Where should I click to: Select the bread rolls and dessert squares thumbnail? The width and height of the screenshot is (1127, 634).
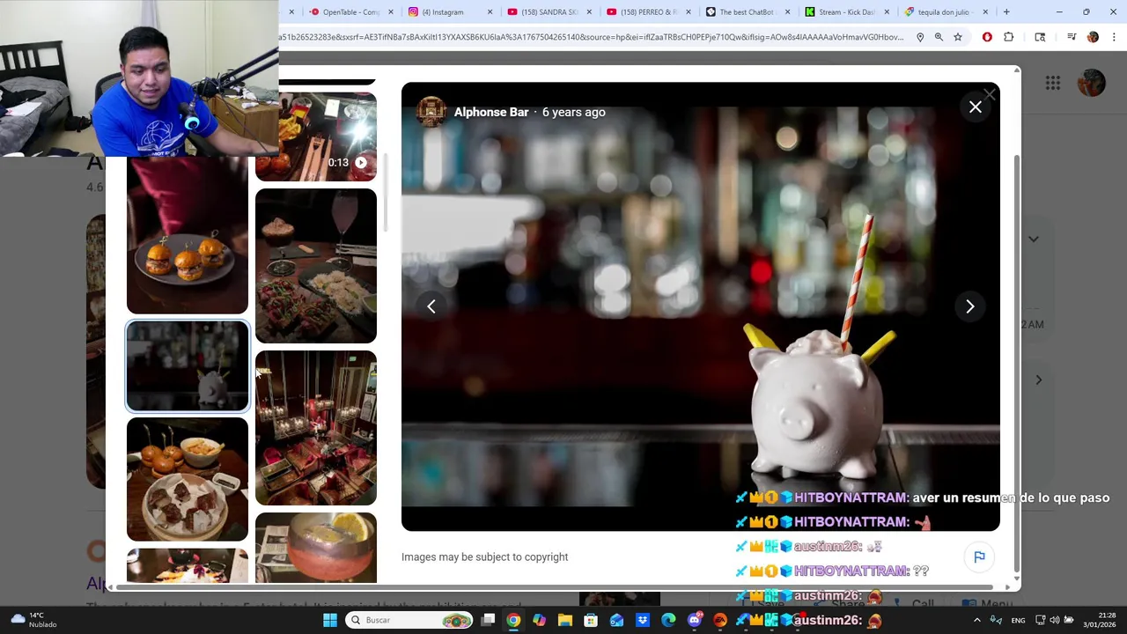[188, 479]
